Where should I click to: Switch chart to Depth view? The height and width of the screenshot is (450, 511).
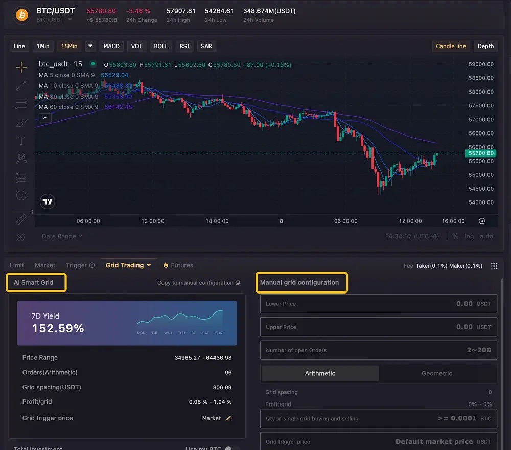[x=485, y=46]
